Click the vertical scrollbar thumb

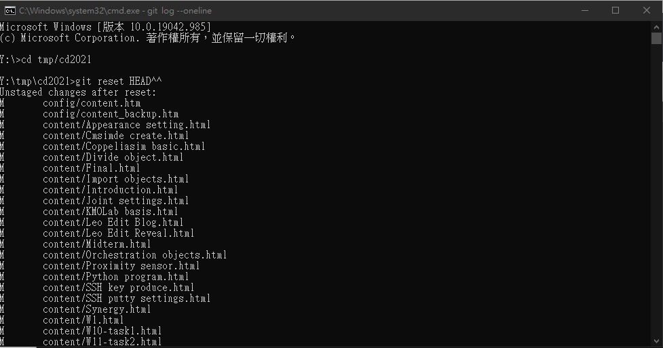coord(656,38)
